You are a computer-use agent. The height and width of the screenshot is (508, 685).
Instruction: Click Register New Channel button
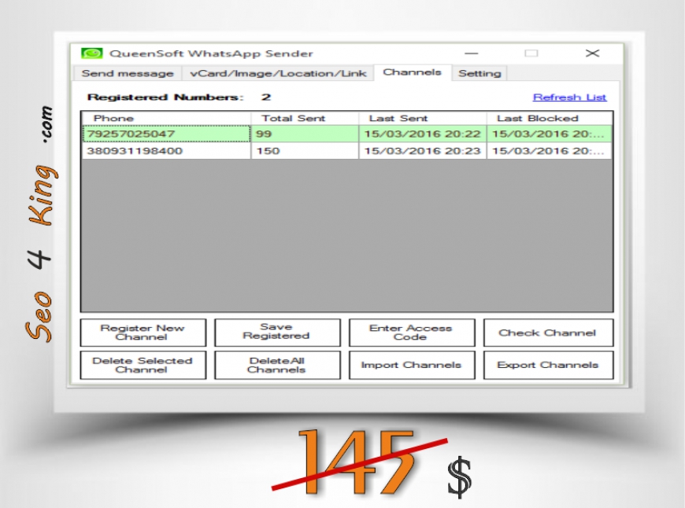click(143, 333)
